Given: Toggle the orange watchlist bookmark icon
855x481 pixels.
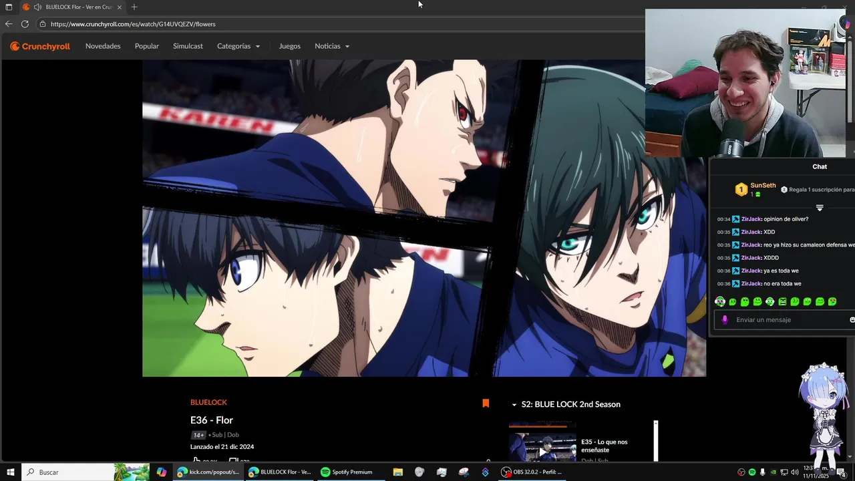Looking at the screenshot, I should point(486,404).
